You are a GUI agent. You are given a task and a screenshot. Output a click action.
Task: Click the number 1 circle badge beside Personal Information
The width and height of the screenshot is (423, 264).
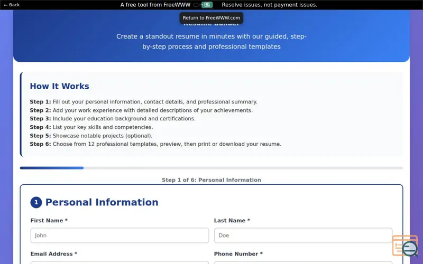click(x=36, y=202)
